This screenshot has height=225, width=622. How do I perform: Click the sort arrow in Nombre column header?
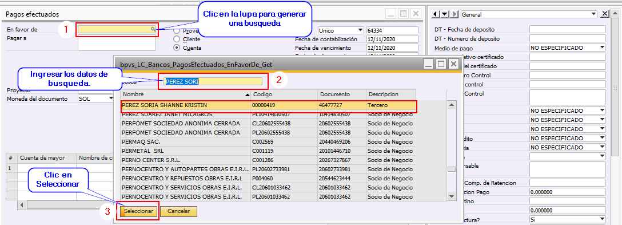247,94
